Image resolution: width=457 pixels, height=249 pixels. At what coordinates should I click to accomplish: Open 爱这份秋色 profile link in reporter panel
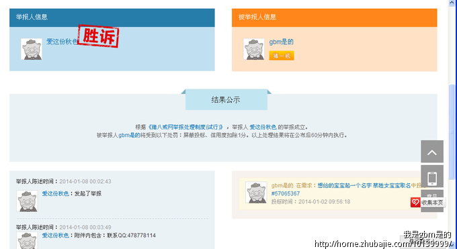(62, 42)
